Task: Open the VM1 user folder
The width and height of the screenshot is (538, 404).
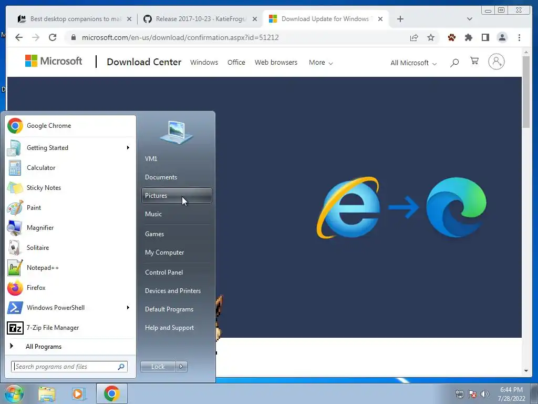Action: click(x=177, y=159)
